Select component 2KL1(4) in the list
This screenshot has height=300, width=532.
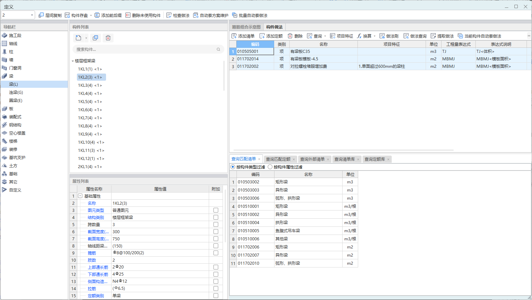pos(90,167)
